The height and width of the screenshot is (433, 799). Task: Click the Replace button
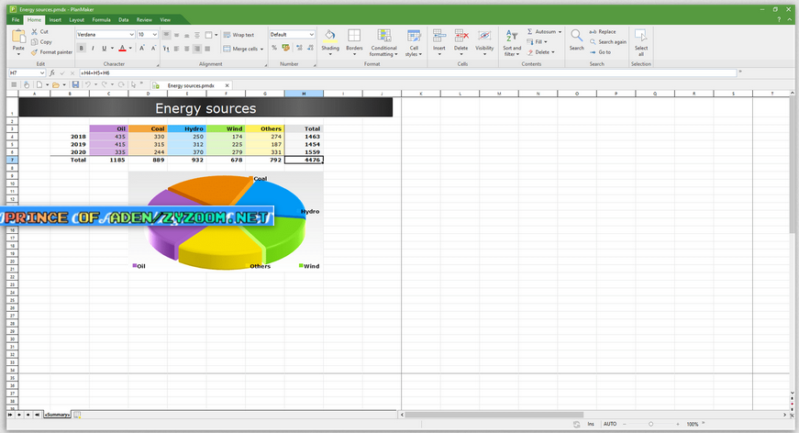point(603,31)
